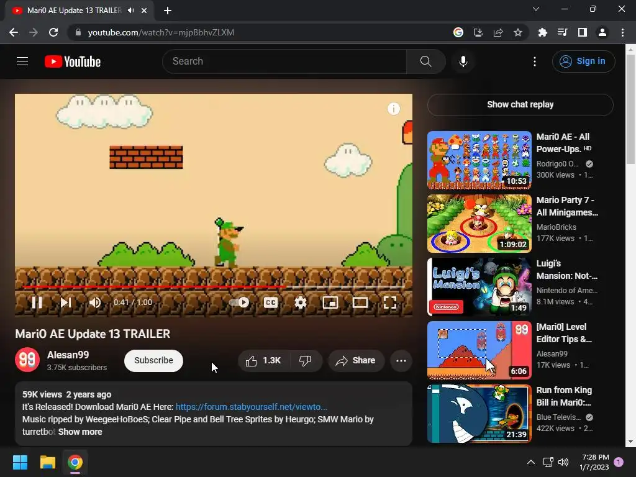Go back in browser history
Screen dimensions: 636x477
14,32
